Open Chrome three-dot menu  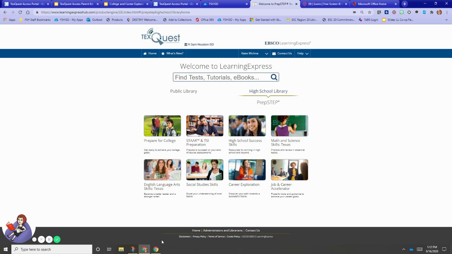pyautogui.click(x=447, y=12)
